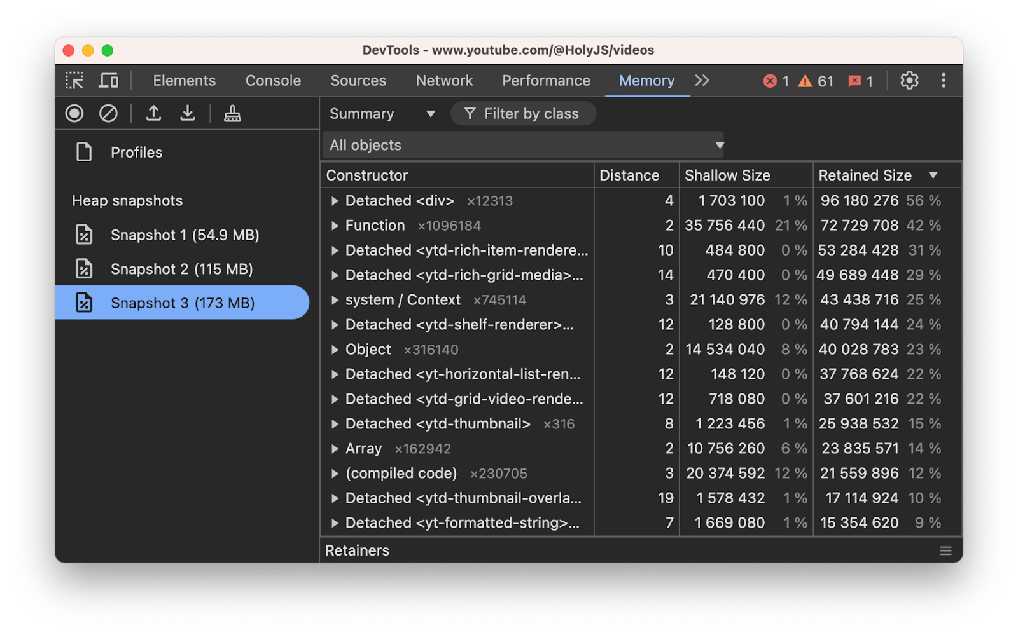
Task: Toggle the Retainers pane menu icon
Action: pos(946,551)
